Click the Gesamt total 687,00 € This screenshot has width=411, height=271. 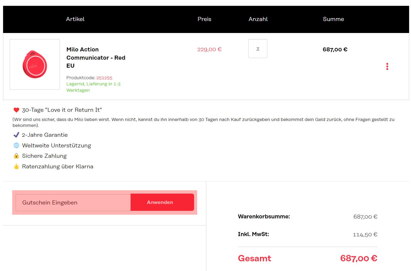[359, 258]
